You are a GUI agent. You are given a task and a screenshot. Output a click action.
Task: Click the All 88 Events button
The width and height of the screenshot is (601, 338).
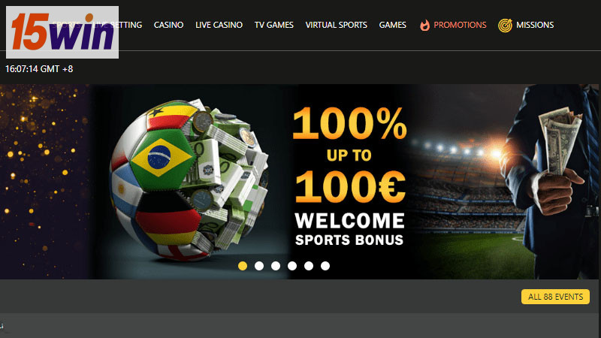point(555,297)
